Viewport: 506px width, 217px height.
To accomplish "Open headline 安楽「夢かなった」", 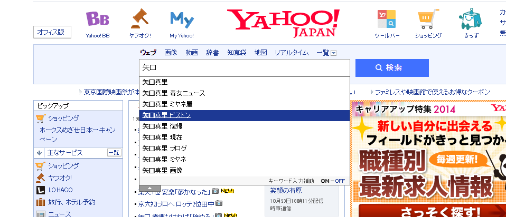I will [x=175, y=192].
